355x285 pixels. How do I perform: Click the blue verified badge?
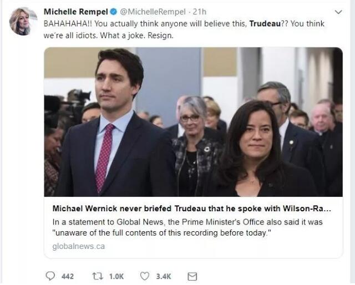(112, 12)
